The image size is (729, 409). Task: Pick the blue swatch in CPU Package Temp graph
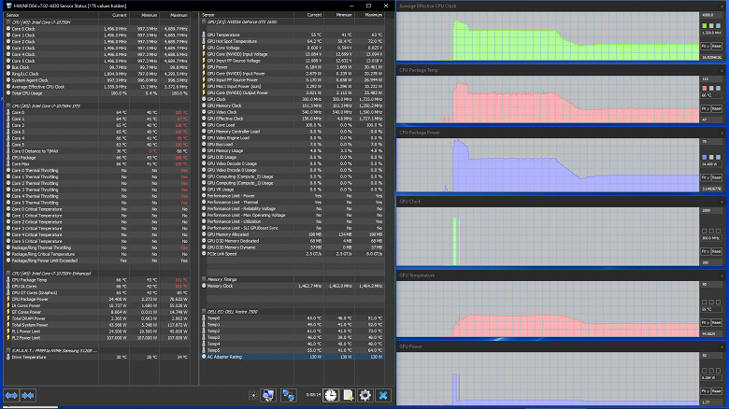tap(719, 89)
